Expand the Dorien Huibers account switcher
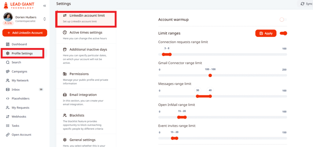 tap(45, 19)
